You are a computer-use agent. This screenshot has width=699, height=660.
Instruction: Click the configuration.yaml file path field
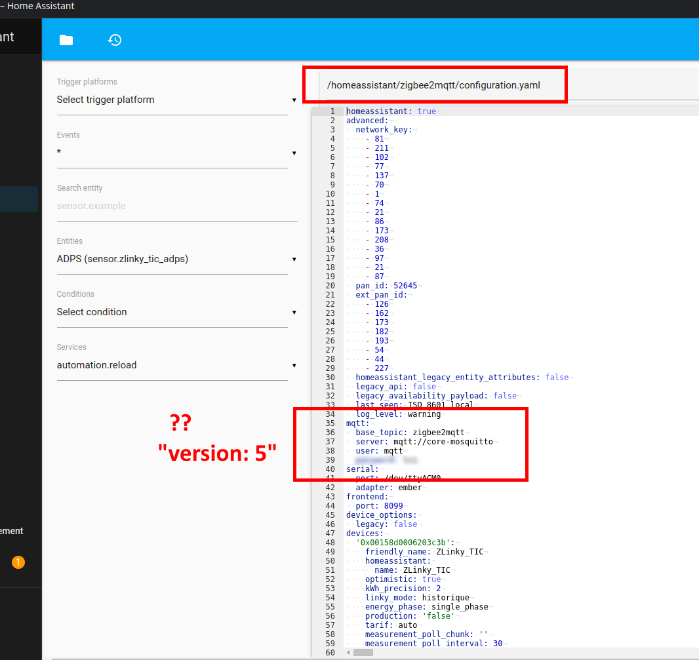[x=434, y=86]
